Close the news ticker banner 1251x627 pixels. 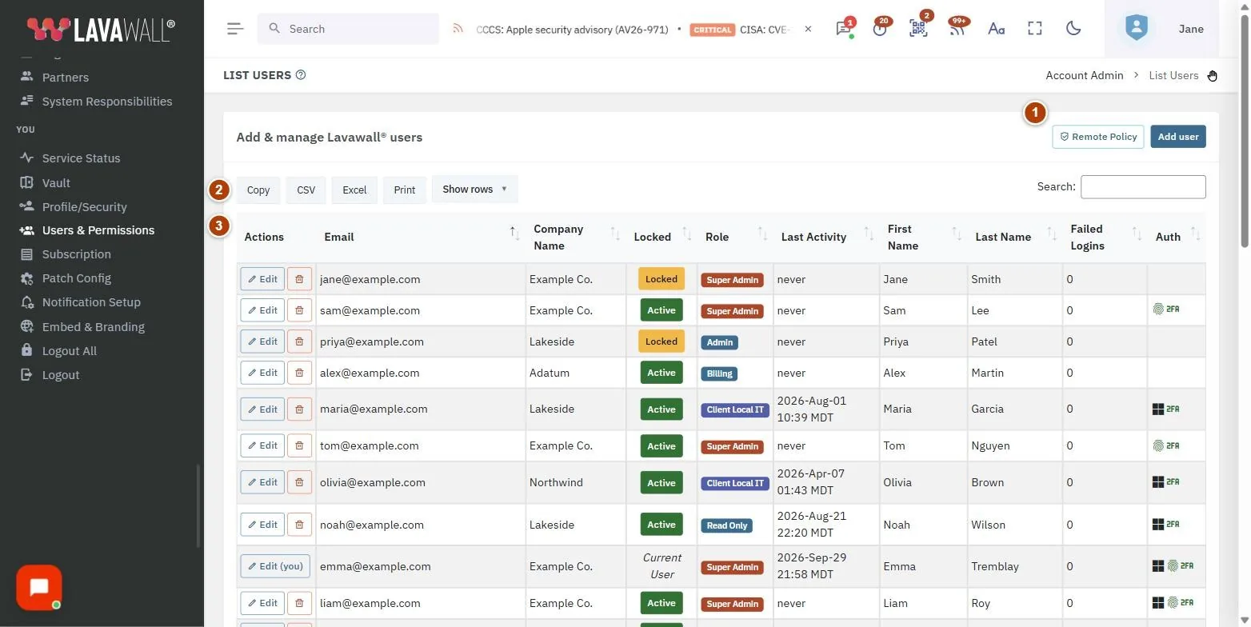point(808,29)
